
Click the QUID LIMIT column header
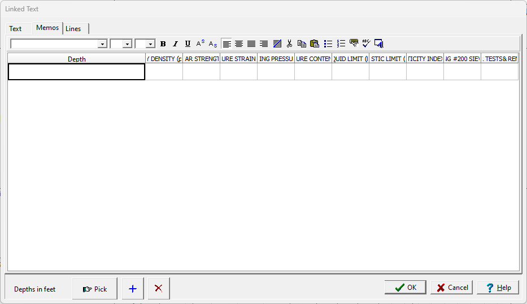tap(351, 59)
